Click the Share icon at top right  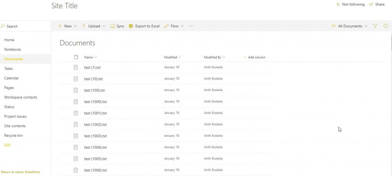371,5
